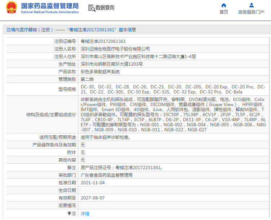Click production address 深圳市光明新区南环大道1203号
The width and height of the screenshot is (271, 220).
111,64
